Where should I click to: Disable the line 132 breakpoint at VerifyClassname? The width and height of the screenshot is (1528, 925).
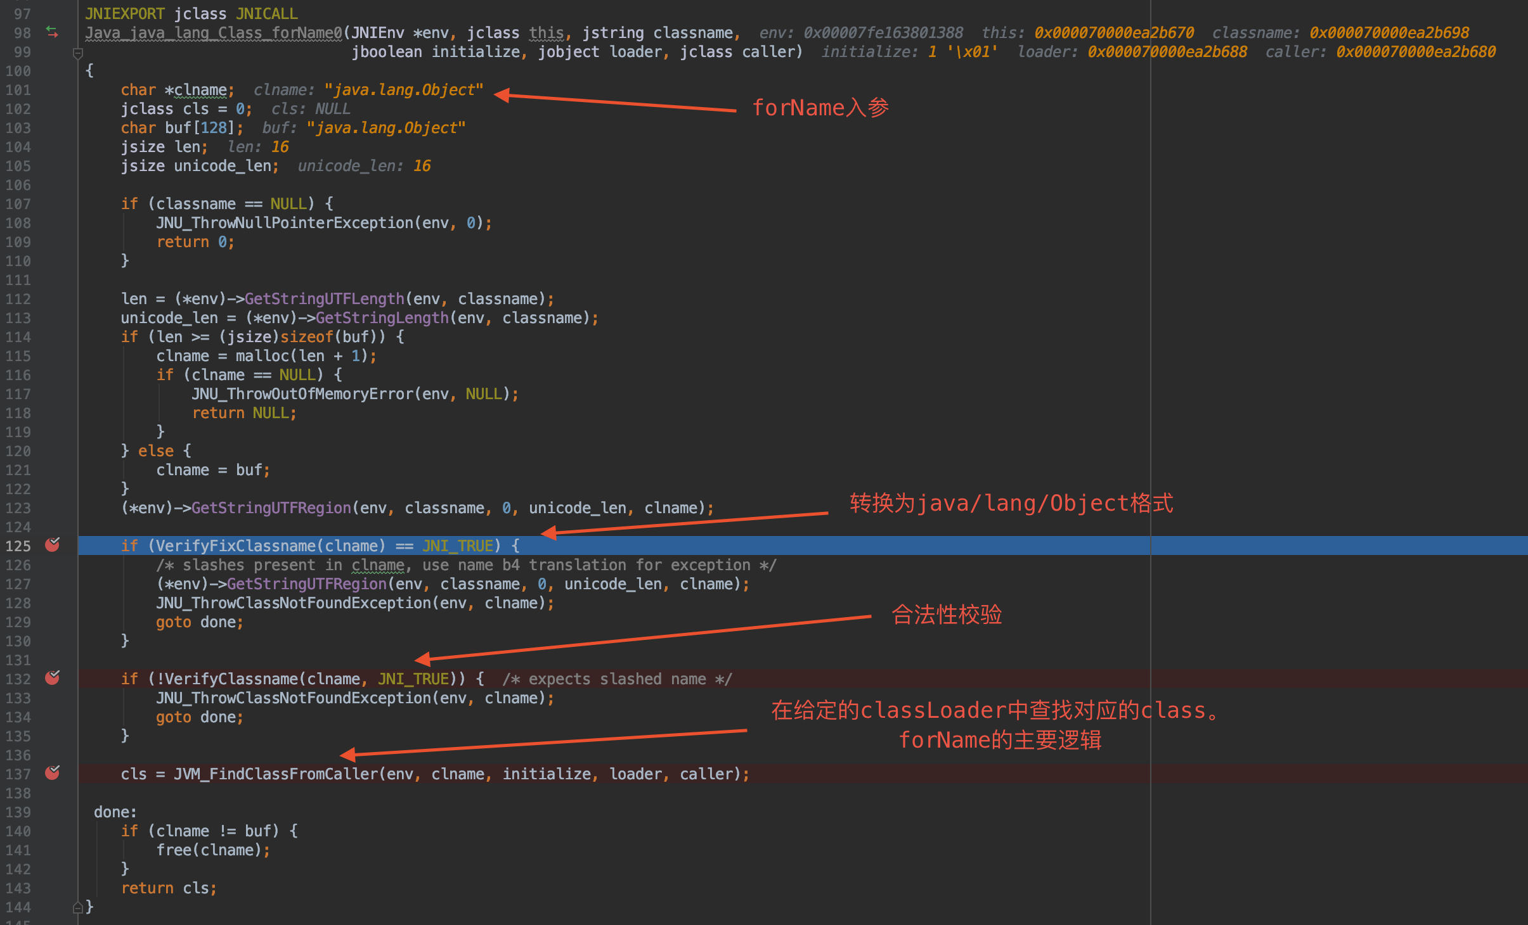(x=52, y=678)
